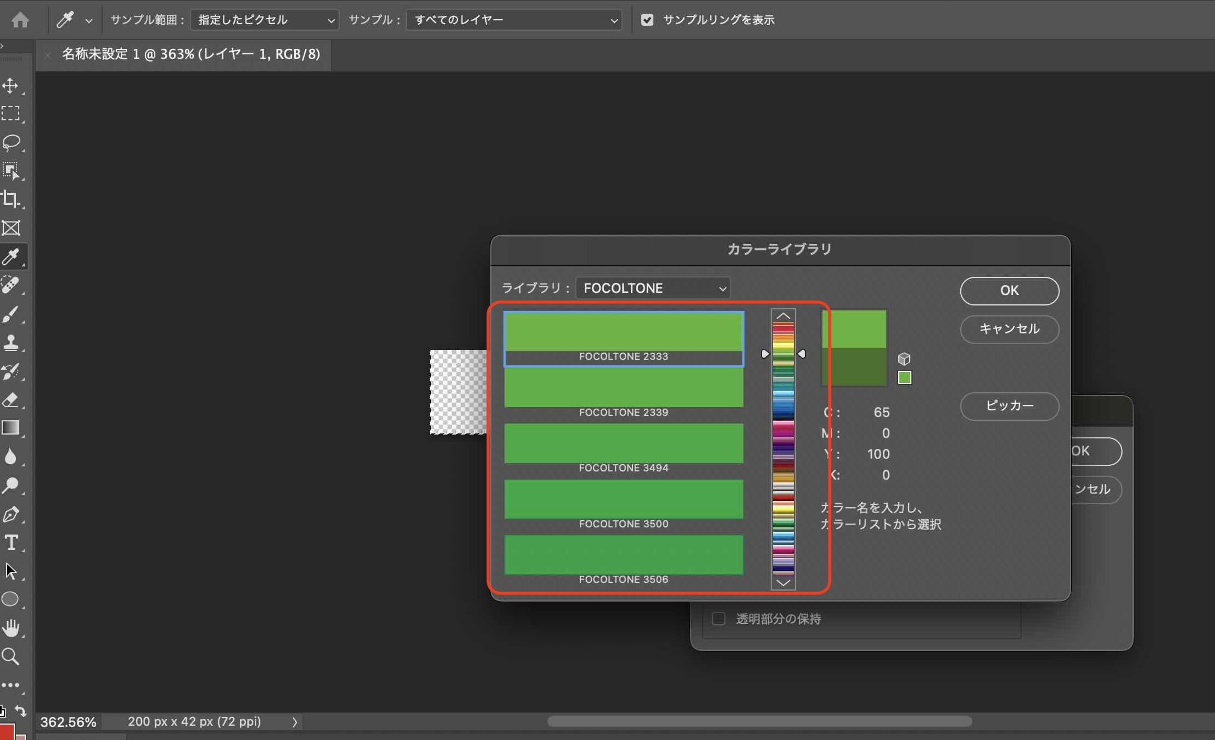Click the 362.56% zoom level field
This screenshot has height=740, width=1215.
tap(69, 722)
